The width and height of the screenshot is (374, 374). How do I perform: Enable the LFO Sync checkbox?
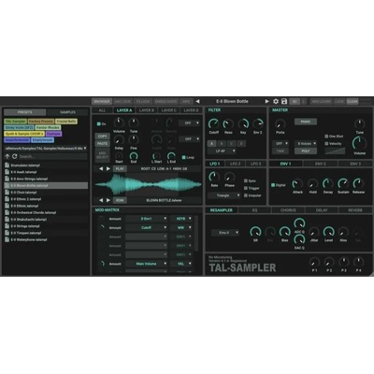(246, 180)
